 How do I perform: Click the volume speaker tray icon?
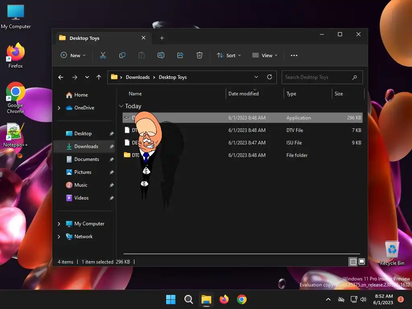363,299
